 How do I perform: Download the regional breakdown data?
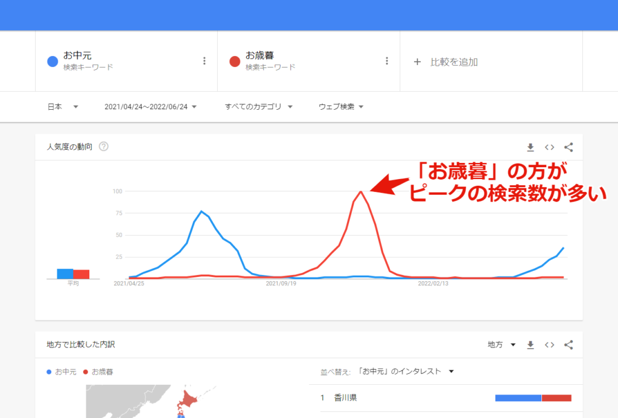(530, 344)
